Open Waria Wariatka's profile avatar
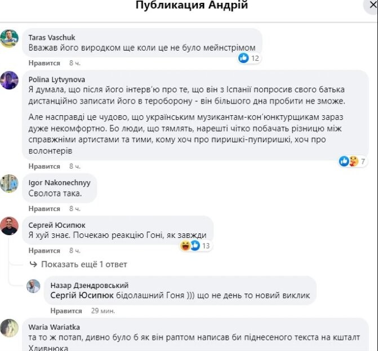The image size is (378, 351). coord(9,328)
